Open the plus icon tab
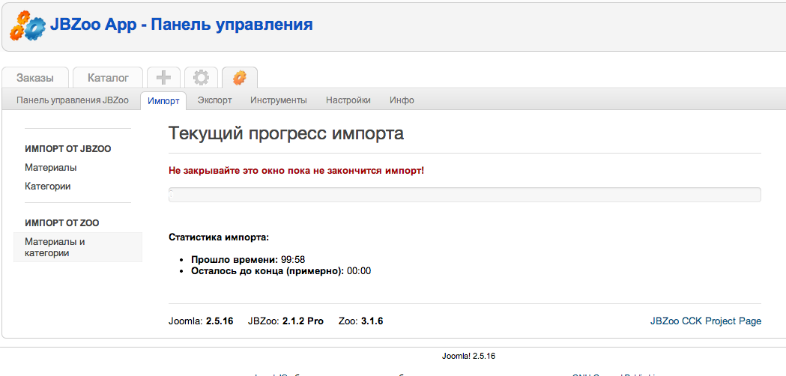Image resolution: width=786 pixels, height=376 pixels. [163, 77]
